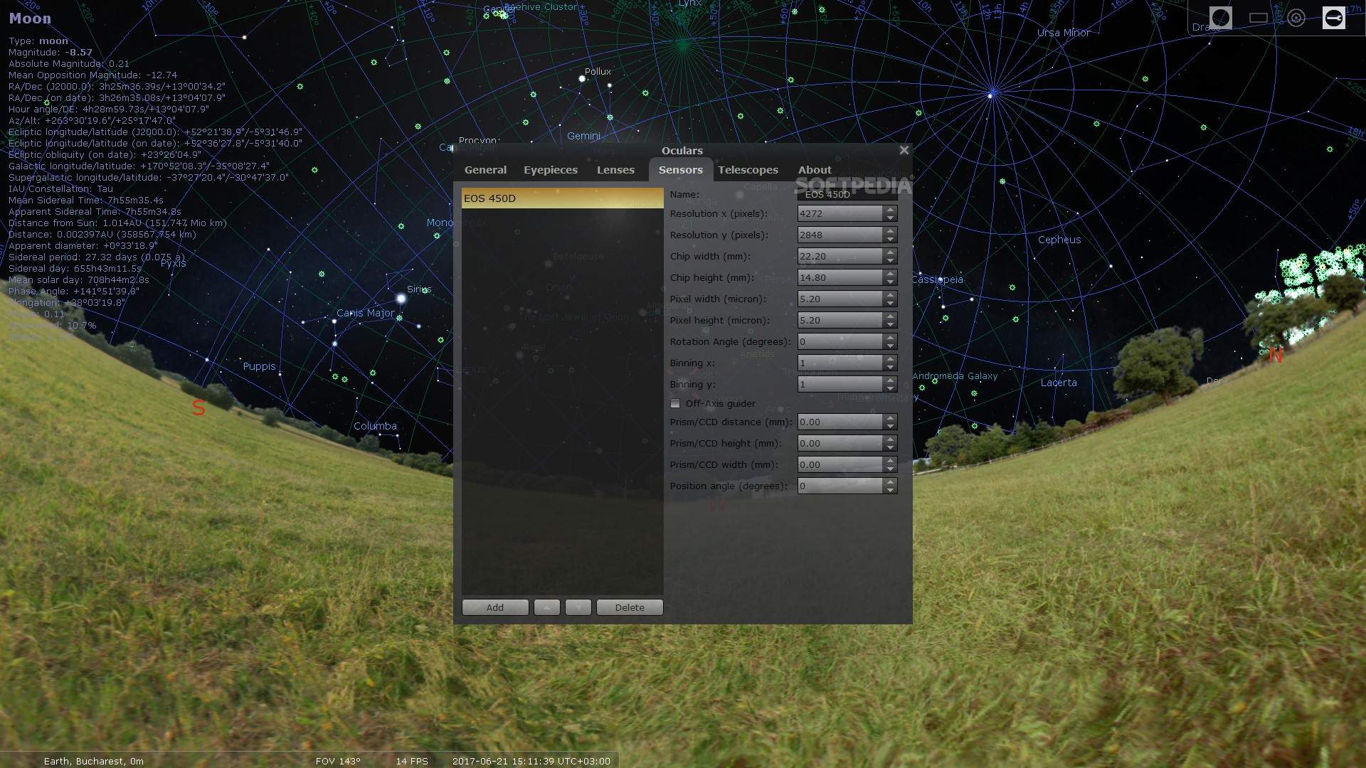Click the Sirius star label

(419, 289)
